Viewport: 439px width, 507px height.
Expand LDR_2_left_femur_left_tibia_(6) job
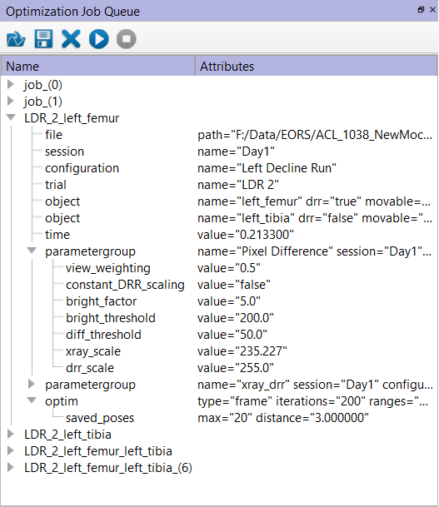[11, 467]
